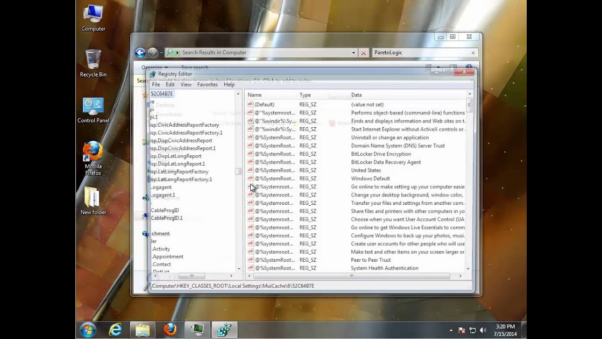Select 'BitLocker Data Recovery Agent' data text
Screen dimensions: 602x339
click(386, 162)
